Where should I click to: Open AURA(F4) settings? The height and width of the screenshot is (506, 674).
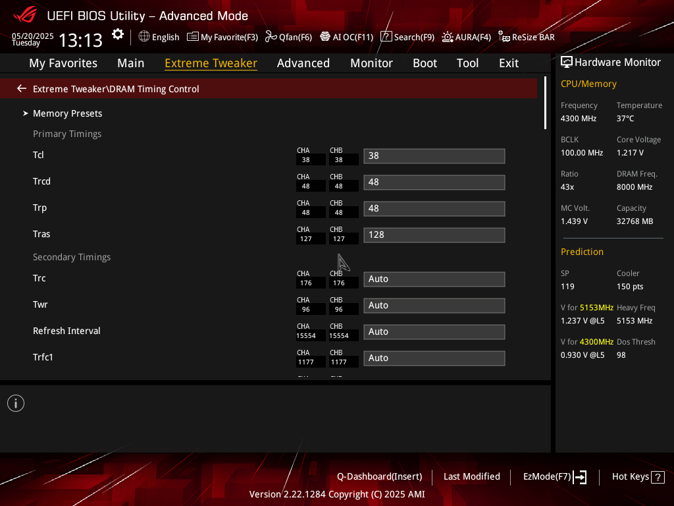click(x=473, y=37)
